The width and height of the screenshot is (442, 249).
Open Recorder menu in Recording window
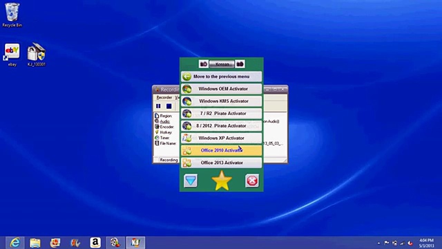164,98
